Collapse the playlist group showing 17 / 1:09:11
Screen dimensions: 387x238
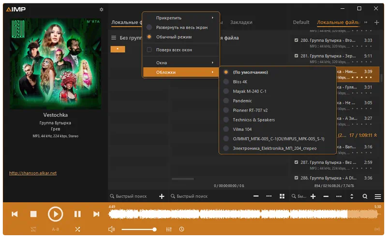pos(375,135)
